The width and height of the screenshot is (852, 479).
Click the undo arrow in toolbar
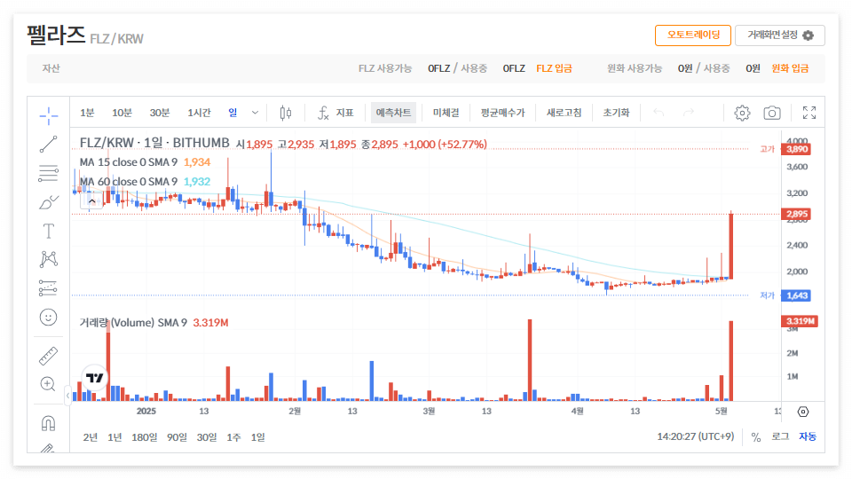[659, 113]
